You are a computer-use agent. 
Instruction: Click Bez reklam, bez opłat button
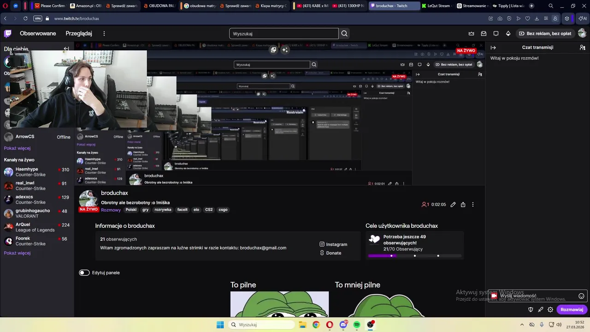tap(545, 34)
